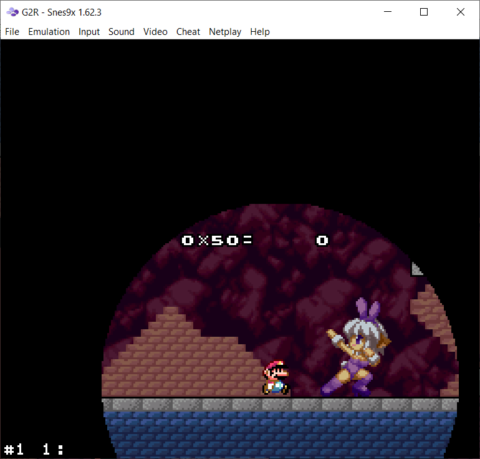Viewport: 480px width, 459px height.
Task: Click the gray triangle spike on the right
Action: [x=416, y=269]
